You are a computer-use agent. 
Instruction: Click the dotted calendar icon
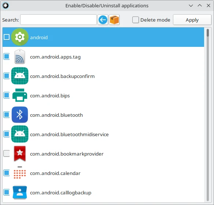pyautogui.click(x=20, y=173)
